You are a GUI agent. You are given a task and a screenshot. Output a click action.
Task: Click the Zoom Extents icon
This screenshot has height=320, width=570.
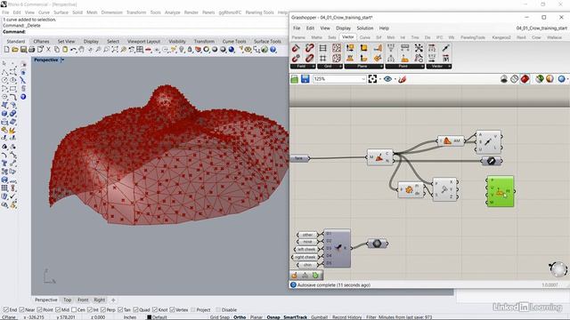point(115,50)
